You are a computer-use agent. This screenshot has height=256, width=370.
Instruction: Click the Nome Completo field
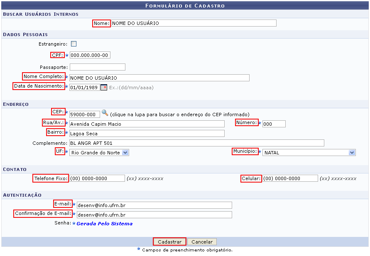coord(159,78)
